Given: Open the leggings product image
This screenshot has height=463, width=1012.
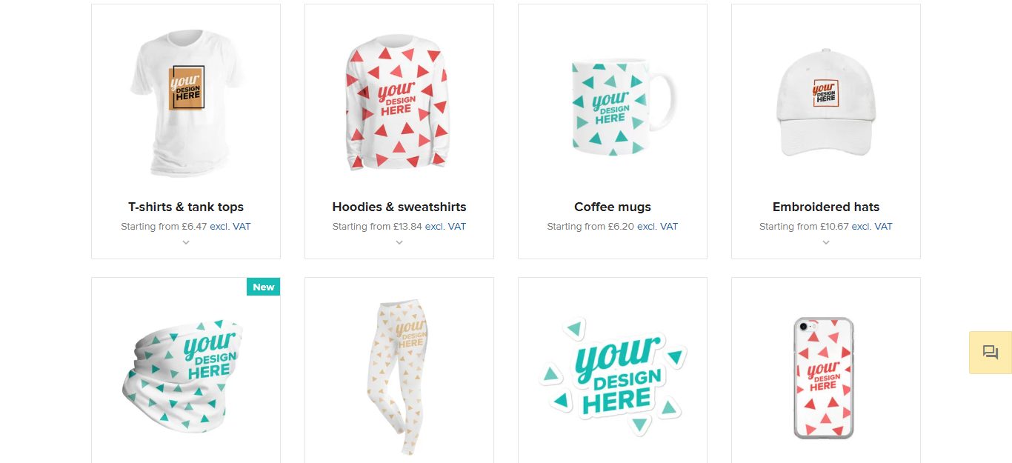Looking at the screenshot, I should pos(399,378).
